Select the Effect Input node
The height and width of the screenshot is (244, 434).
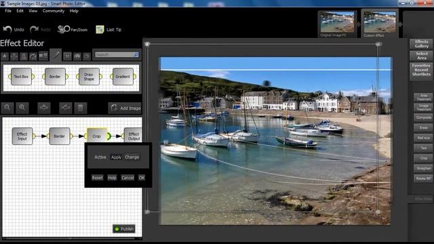[x=22, y=136]
